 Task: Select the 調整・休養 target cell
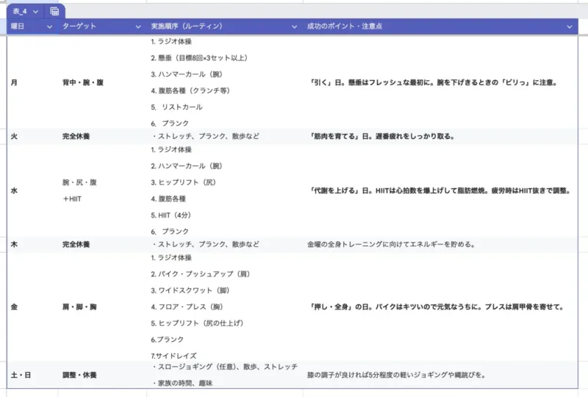point(79,375)
